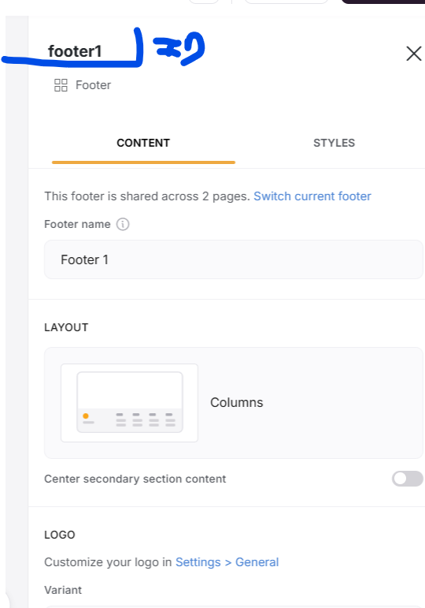Click the gray sidebar strip on the left

[x=17, y=310]
